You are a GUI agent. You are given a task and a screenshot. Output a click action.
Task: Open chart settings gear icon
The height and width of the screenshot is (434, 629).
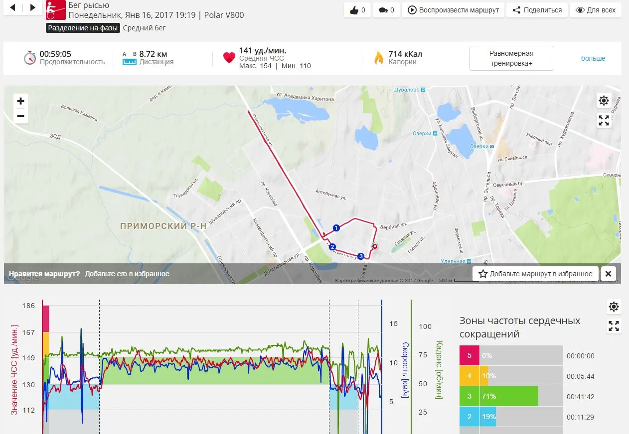pyautogui.click(x=614, y=307)
